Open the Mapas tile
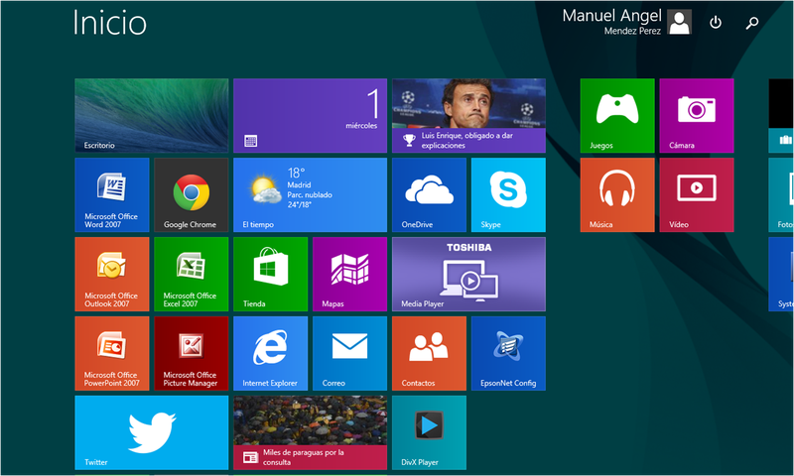The height and width of the screenshot is (476, 794). point(349,274)
